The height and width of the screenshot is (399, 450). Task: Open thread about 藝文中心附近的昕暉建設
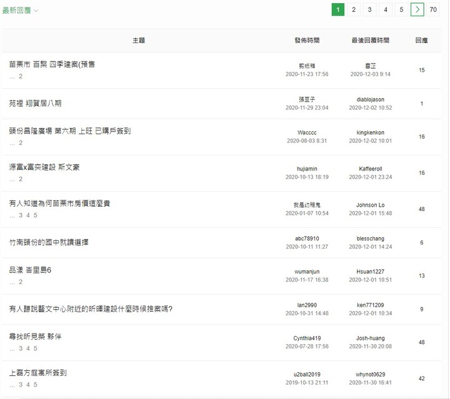click(x=91, y=309)
